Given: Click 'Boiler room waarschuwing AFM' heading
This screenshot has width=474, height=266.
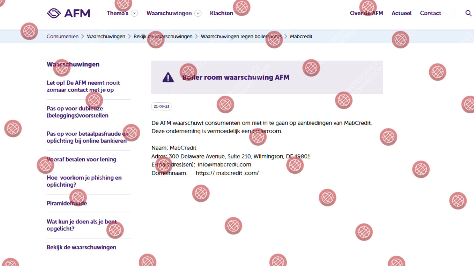Looking at the screenshot, I should coord(236,77).
